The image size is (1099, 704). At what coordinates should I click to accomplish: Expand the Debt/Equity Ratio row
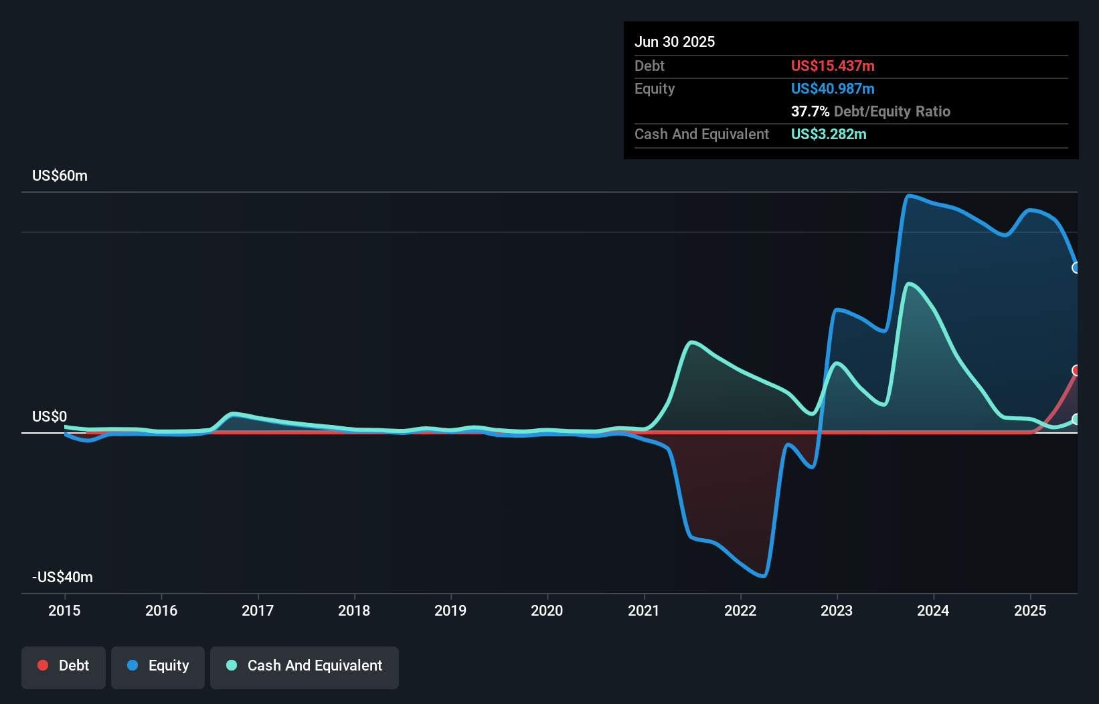click(x=871, y=111)
